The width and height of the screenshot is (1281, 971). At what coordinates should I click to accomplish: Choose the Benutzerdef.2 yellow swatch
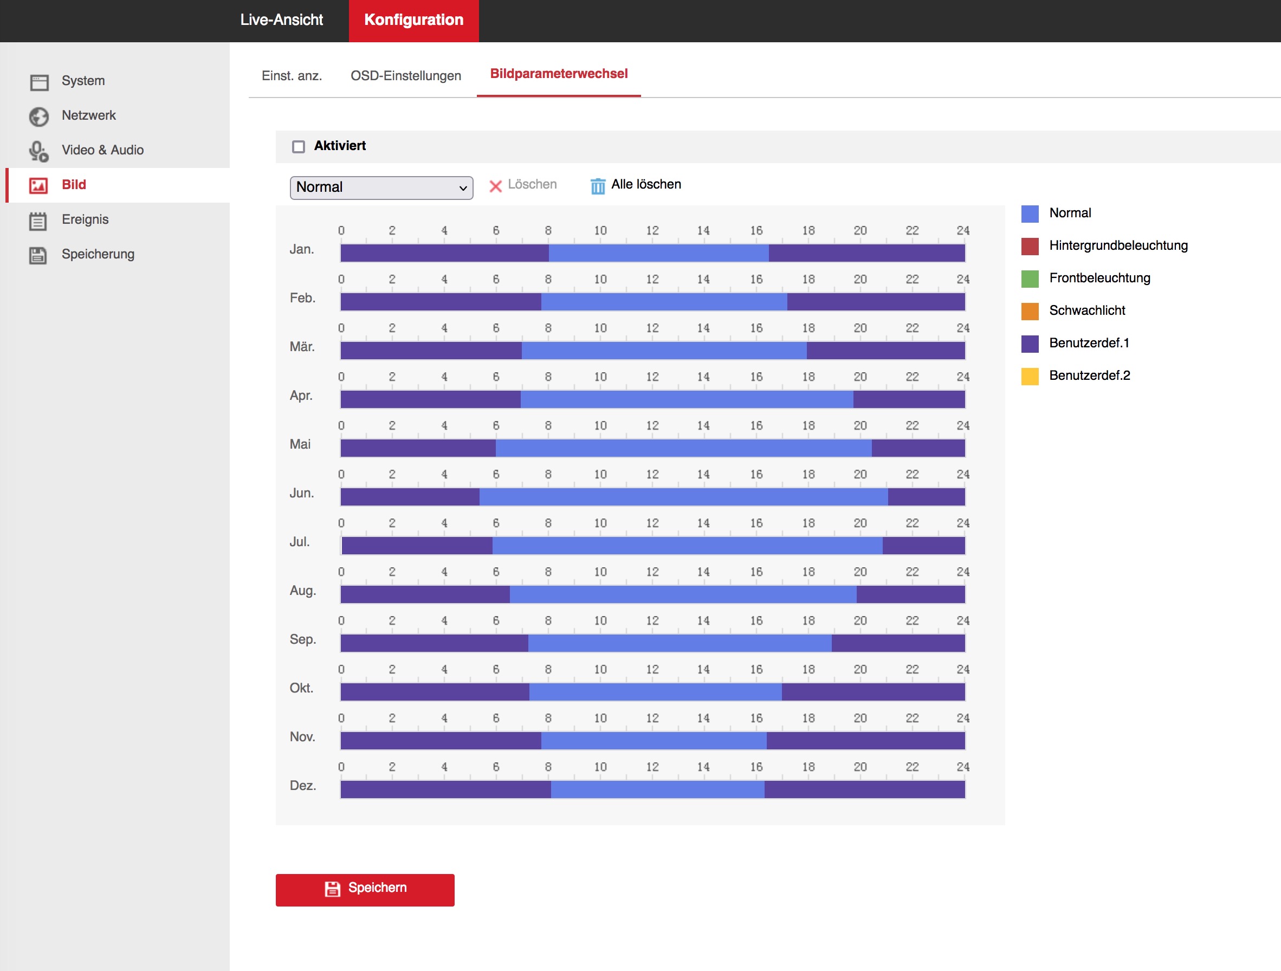coord(1029,376)
